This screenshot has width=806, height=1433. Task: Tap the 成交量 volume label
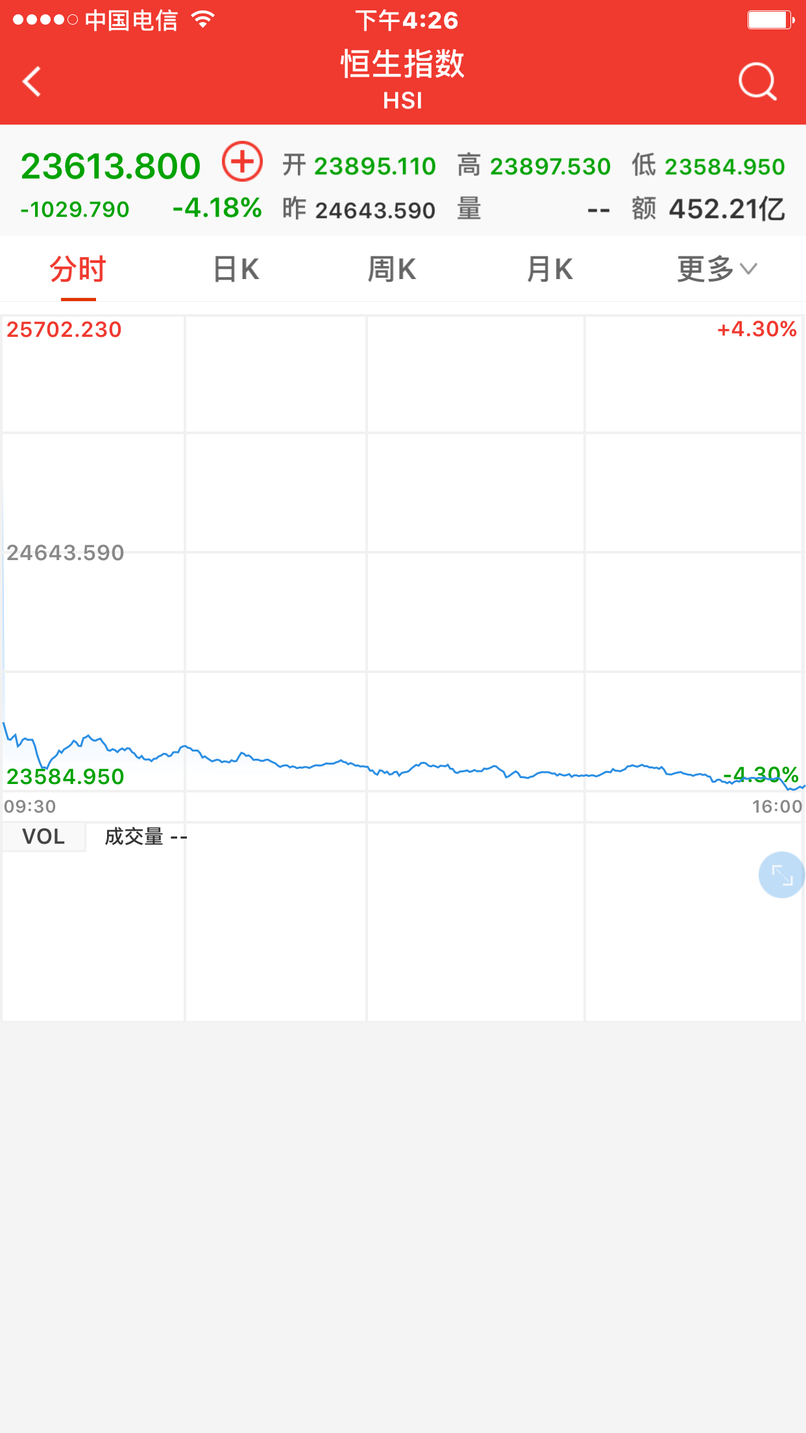pyautogui.click(x=134, y=837)
